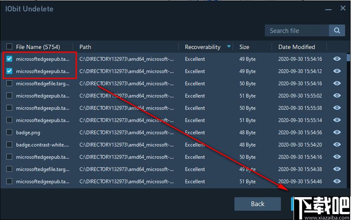Sort by File Name (5754) column header
The height and width of the screenshot is (220, 351).
tap(38, 47)
